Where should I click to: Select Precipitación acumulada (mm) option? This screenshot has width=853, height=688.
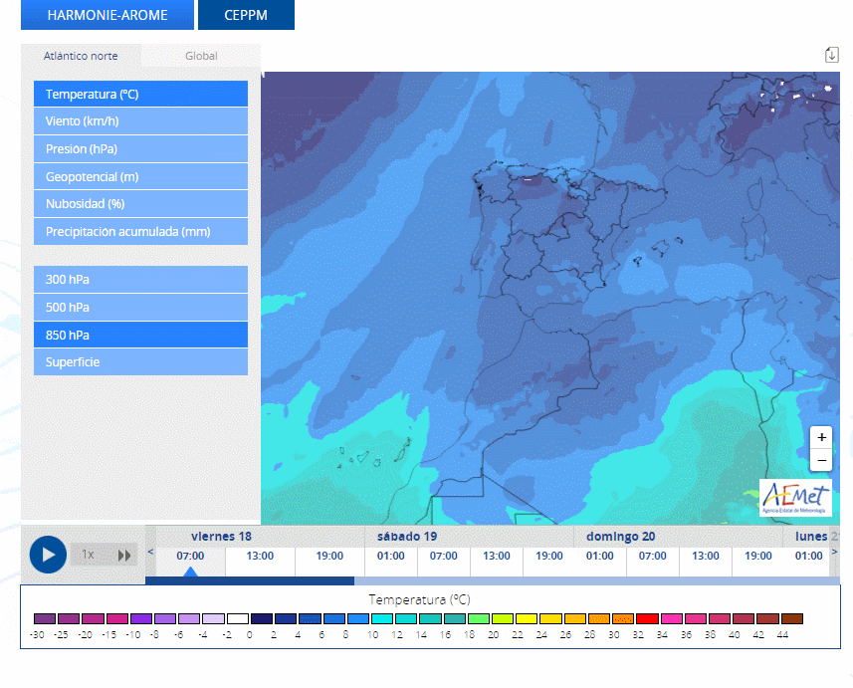coord(140,232)
